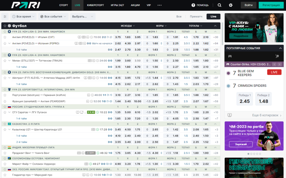The width and height of the screenshot is (286, 178).
Task: Click Заряжай on rugby banner
Action: click(241, 144)
